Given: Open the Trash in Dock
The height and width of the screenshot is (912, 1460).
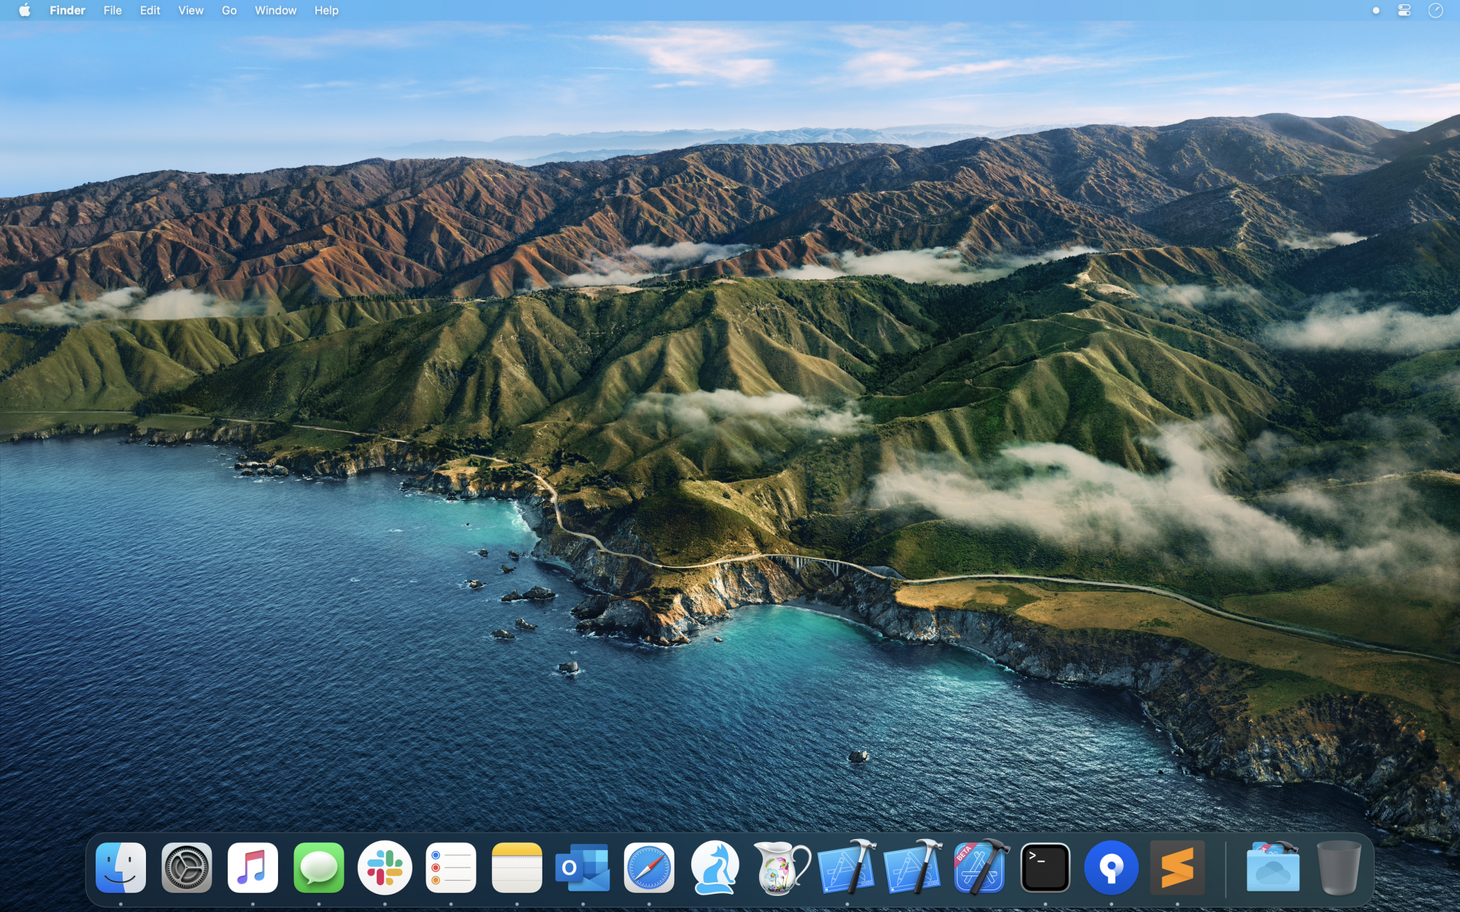Looking at the screenshot, I should click(x=1339, y=868).
